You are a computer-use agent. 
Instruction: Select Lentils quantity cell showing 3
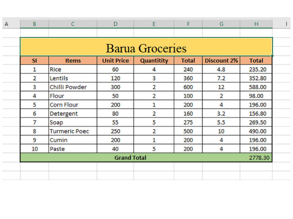tap(154, 78)
